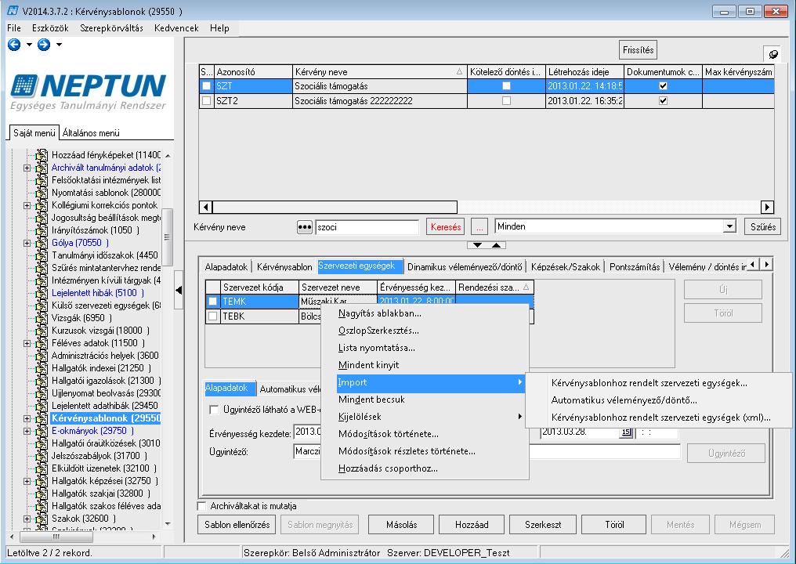The image size is (796, 564).
Task: Open the Back arrow history dropdown
Action: (29, 45)
